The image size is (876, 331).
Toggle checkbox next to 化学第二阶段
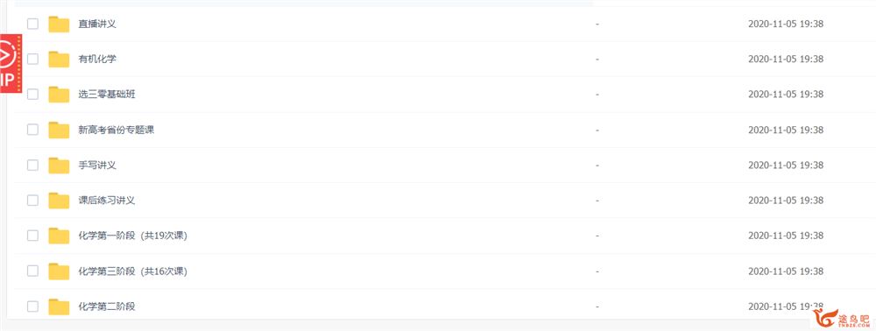33,306
